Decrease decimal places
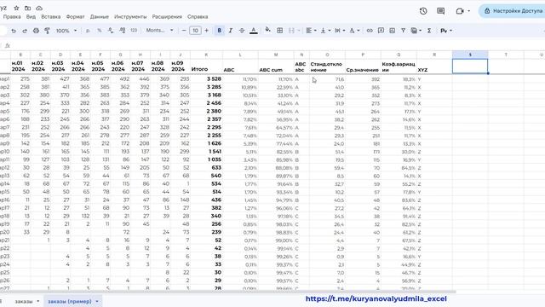545x307 pixels. [111, 31]
